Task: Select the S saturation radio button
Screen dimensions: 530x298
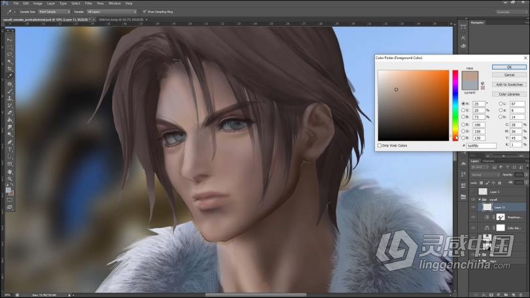Action: 463,110
